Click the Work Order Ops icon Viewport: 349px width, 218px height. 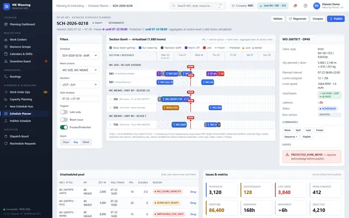6,92
